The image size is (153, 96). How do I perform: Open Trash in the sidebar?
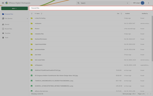click(6, 38)
